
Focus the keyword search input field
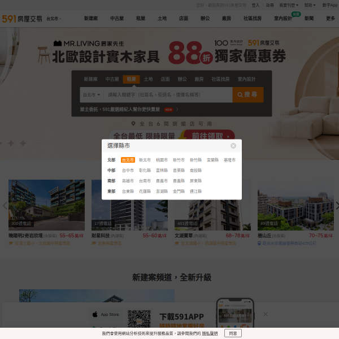168,95
